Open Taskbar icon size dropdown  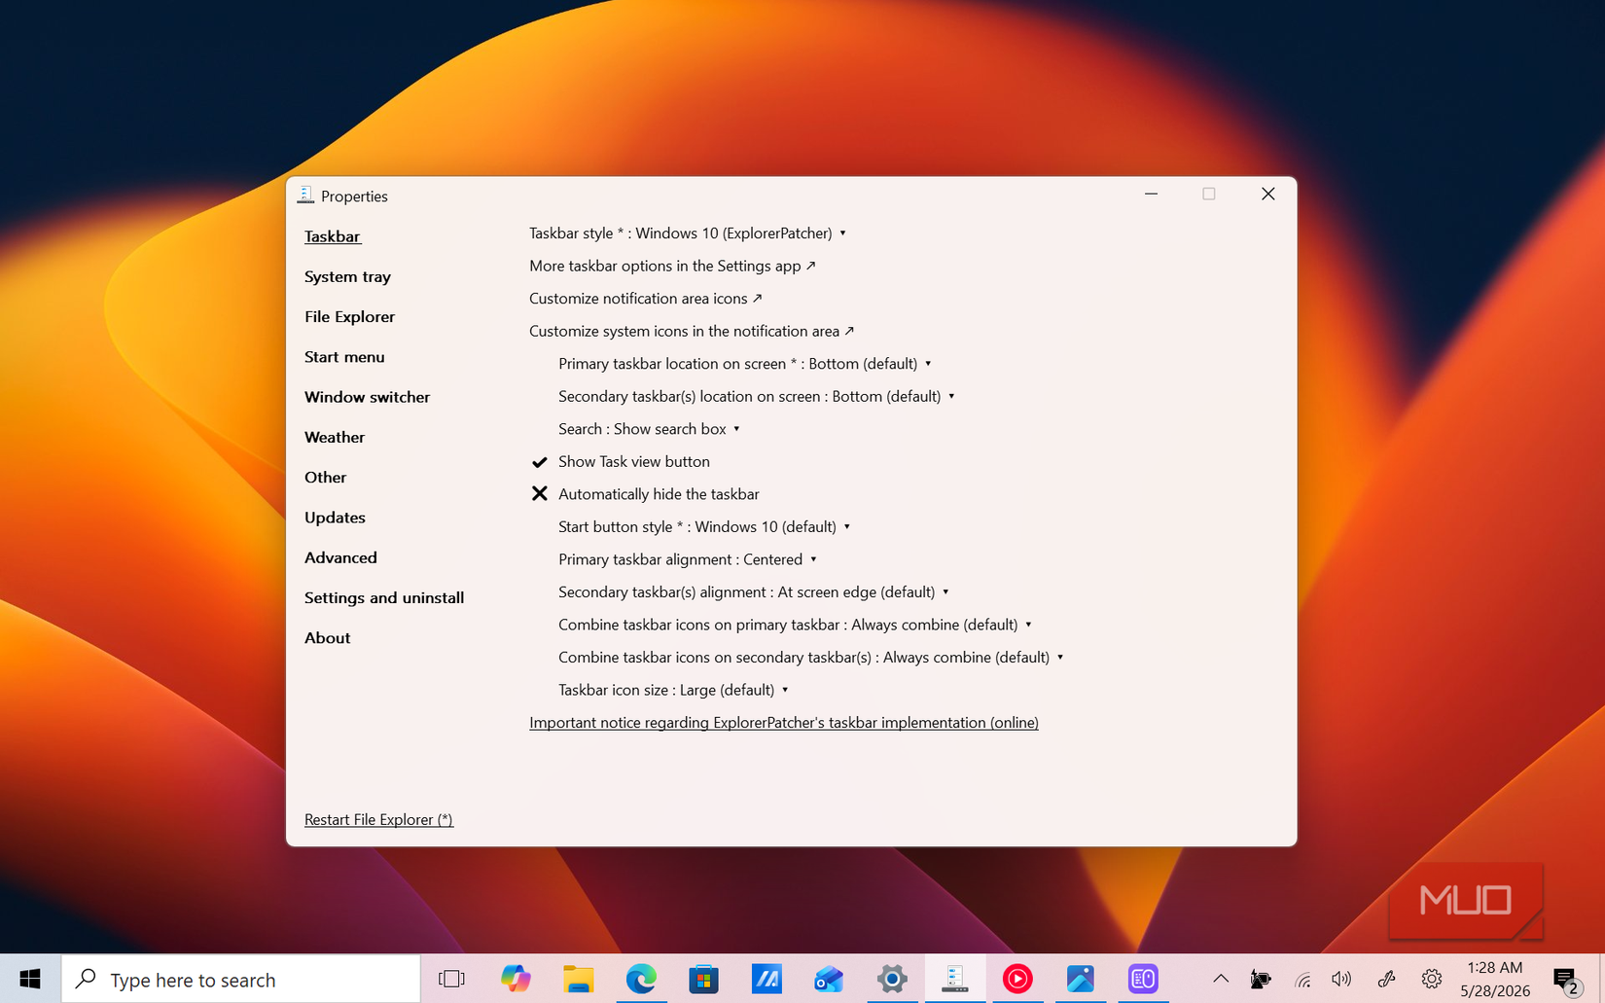click(673, 690)
